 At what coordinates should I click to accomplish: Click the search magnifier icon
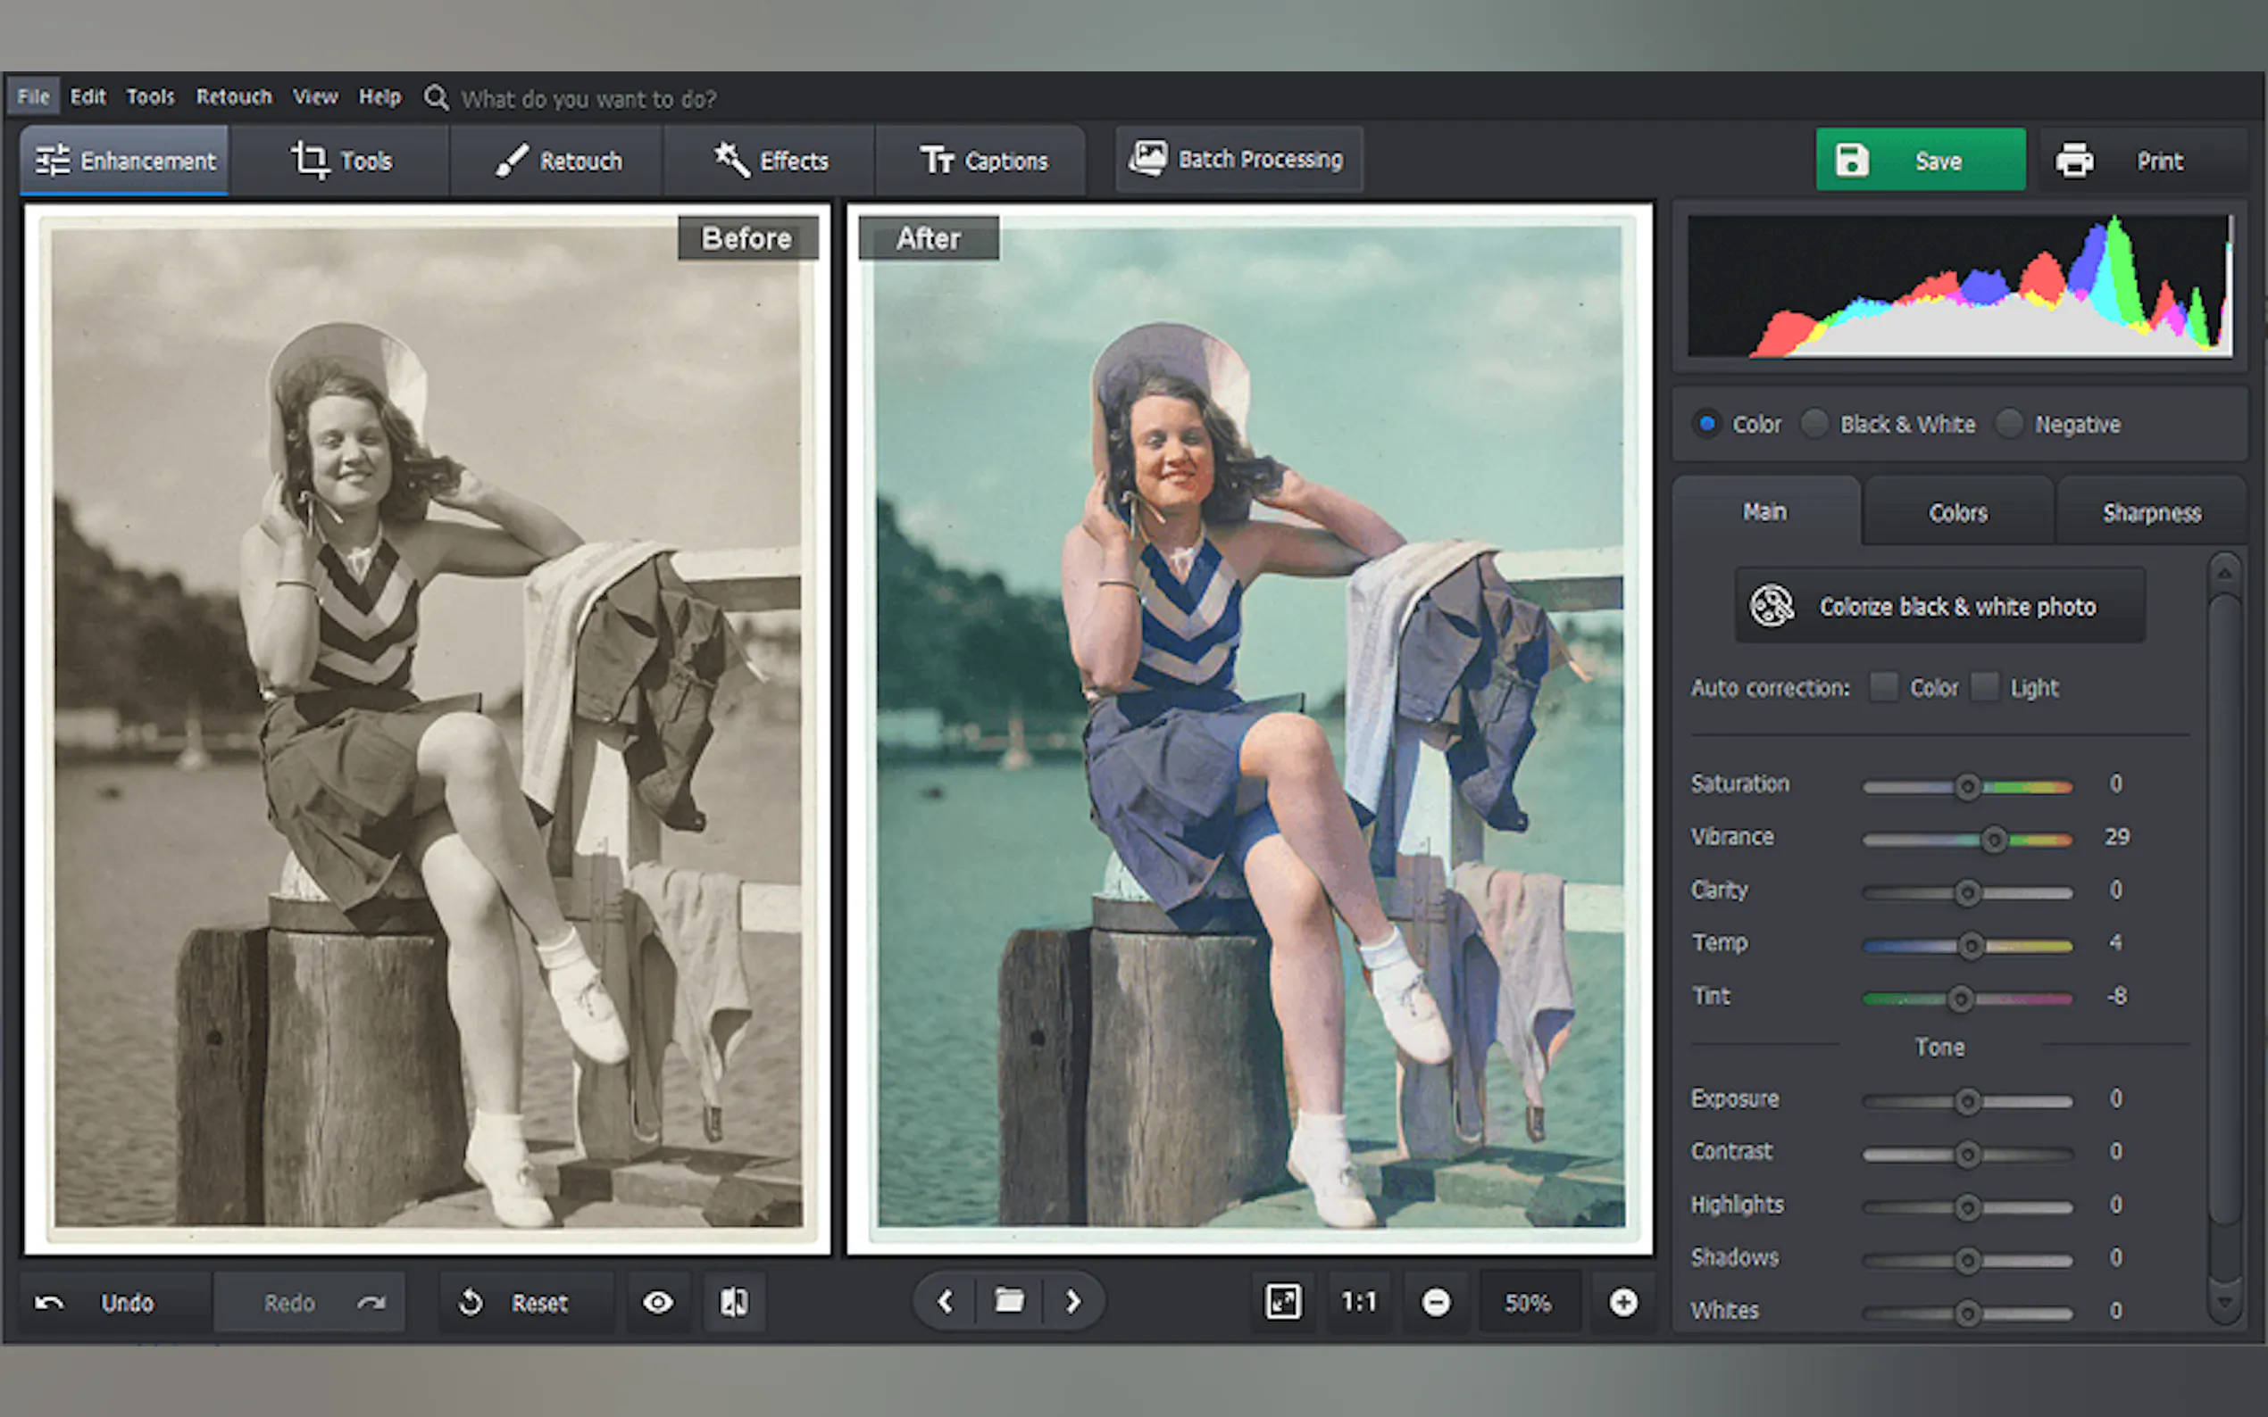point(436,97)
